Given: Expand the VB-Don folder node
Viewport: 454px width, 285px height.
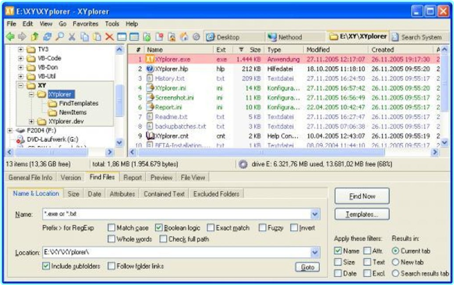Looking at the screenshot, I should 21,67.
